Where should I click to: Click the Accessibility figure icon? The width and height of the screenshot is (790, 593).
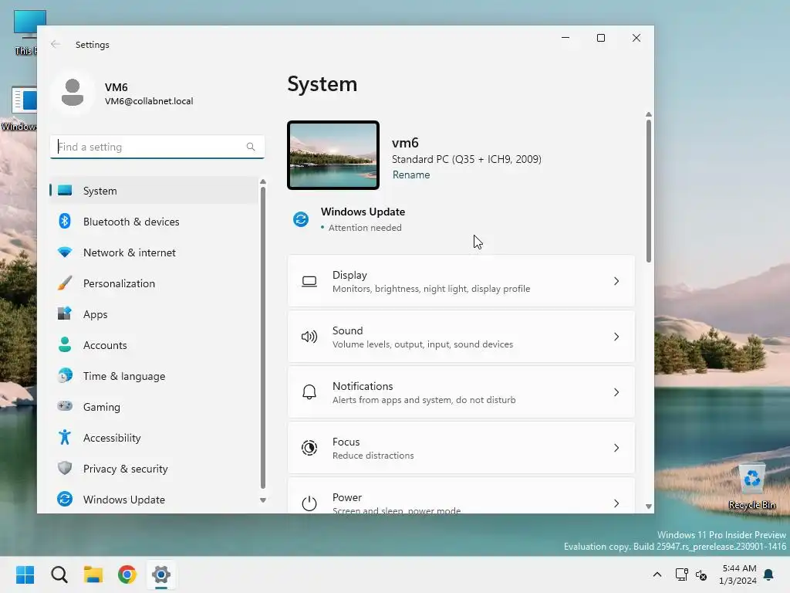point(65,437)
